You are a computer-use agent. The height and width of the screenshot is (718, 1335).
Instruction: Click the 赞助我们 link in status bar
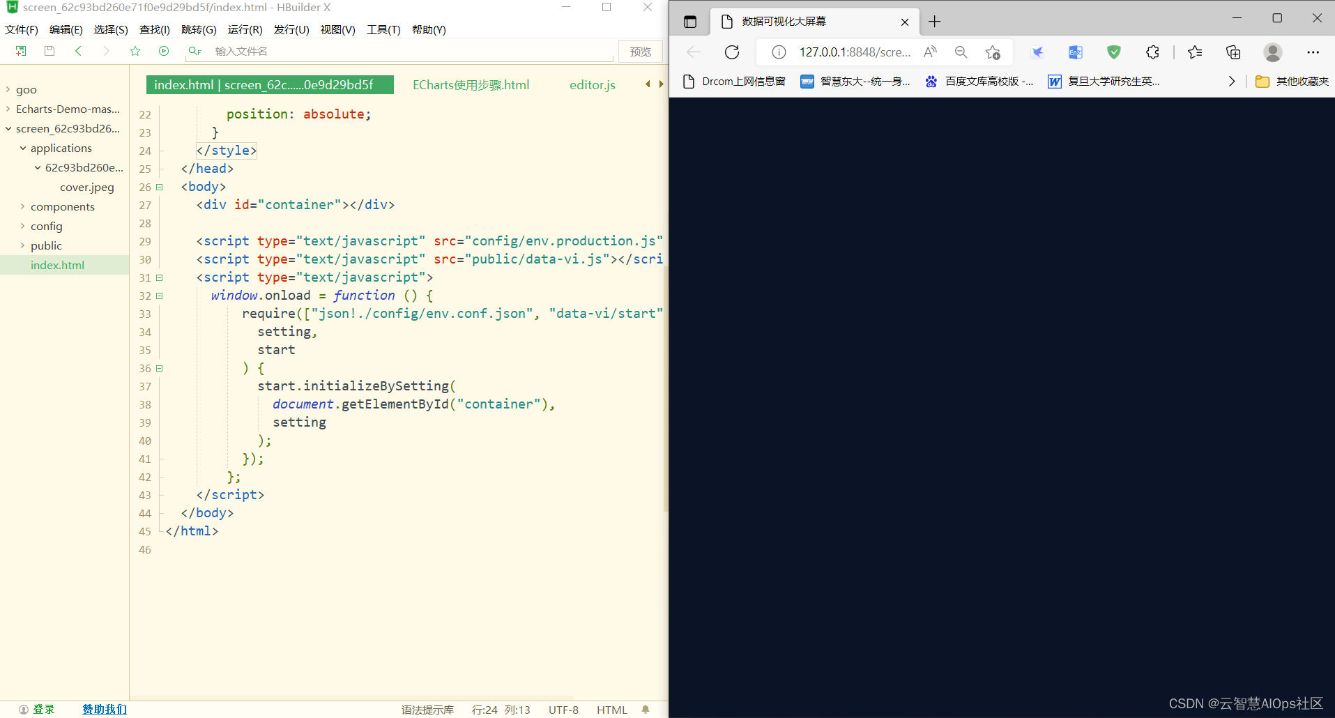click(105, 710)
